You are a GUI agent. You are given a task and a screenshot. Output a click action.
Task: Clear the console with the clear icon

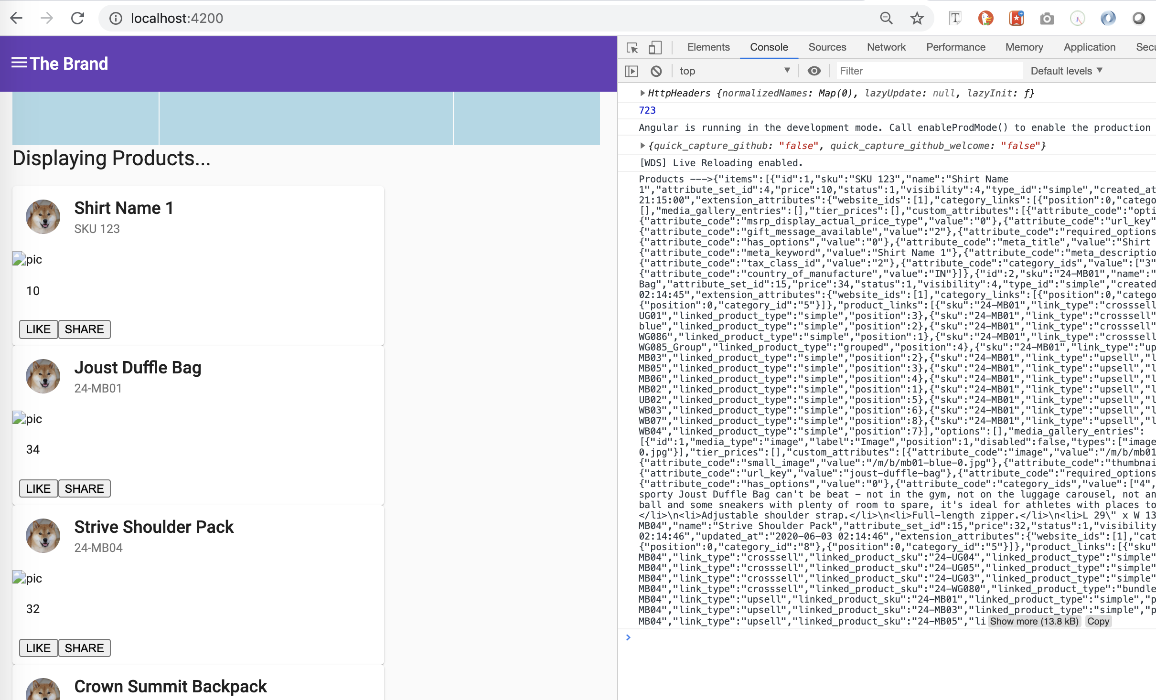pos(656,71)
